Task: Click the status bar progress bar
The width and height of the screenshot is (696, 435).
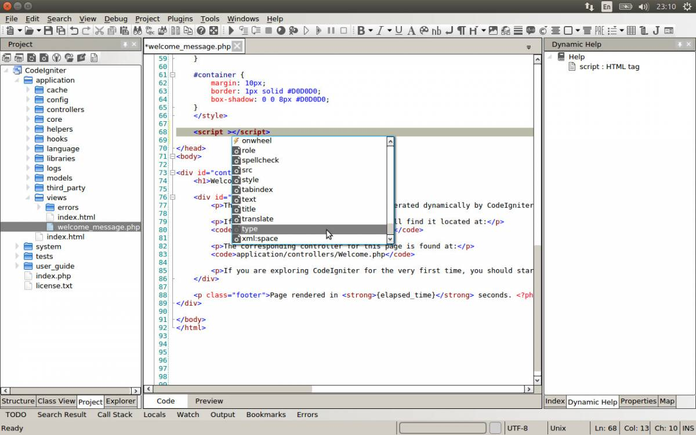Action: pos(443,428)
